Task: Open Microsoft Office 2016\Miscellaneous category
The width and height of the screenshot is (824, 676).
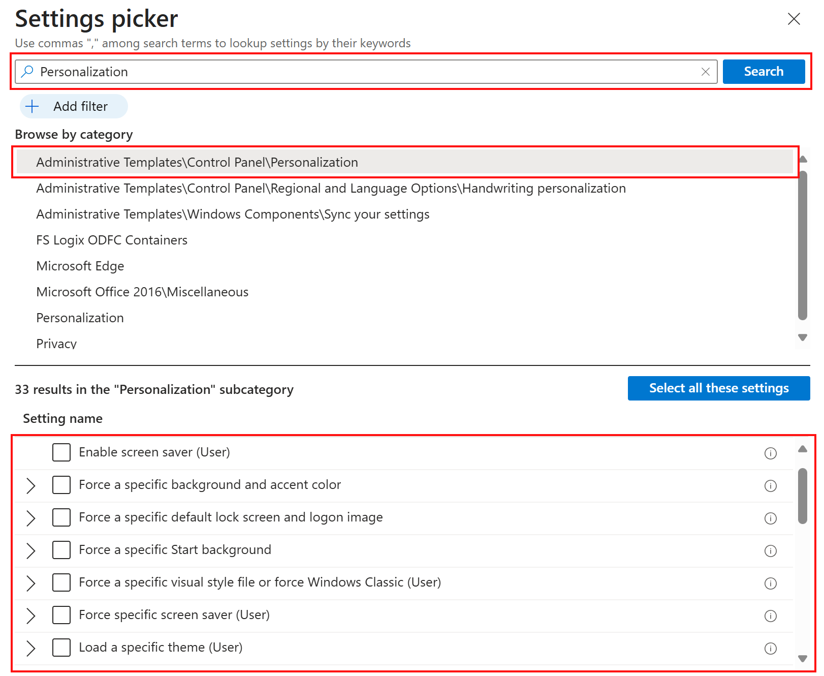Action: coord(404,292)
